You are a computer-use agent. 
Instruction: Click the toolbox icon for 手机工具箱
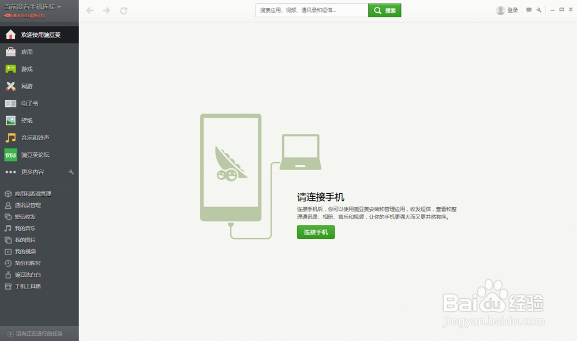[x=8, y=286]
